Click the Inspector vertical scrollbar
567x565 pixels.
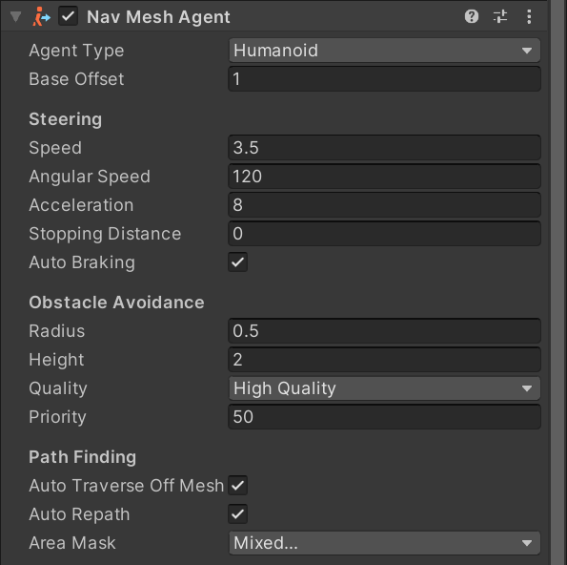click(x=558, y=282)
